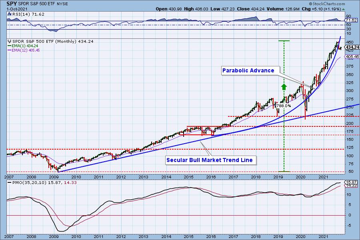Screen dimensions: 360x240
Task: Click the chart date '1-Oct-2021'
Action: (x=17, y=9)
